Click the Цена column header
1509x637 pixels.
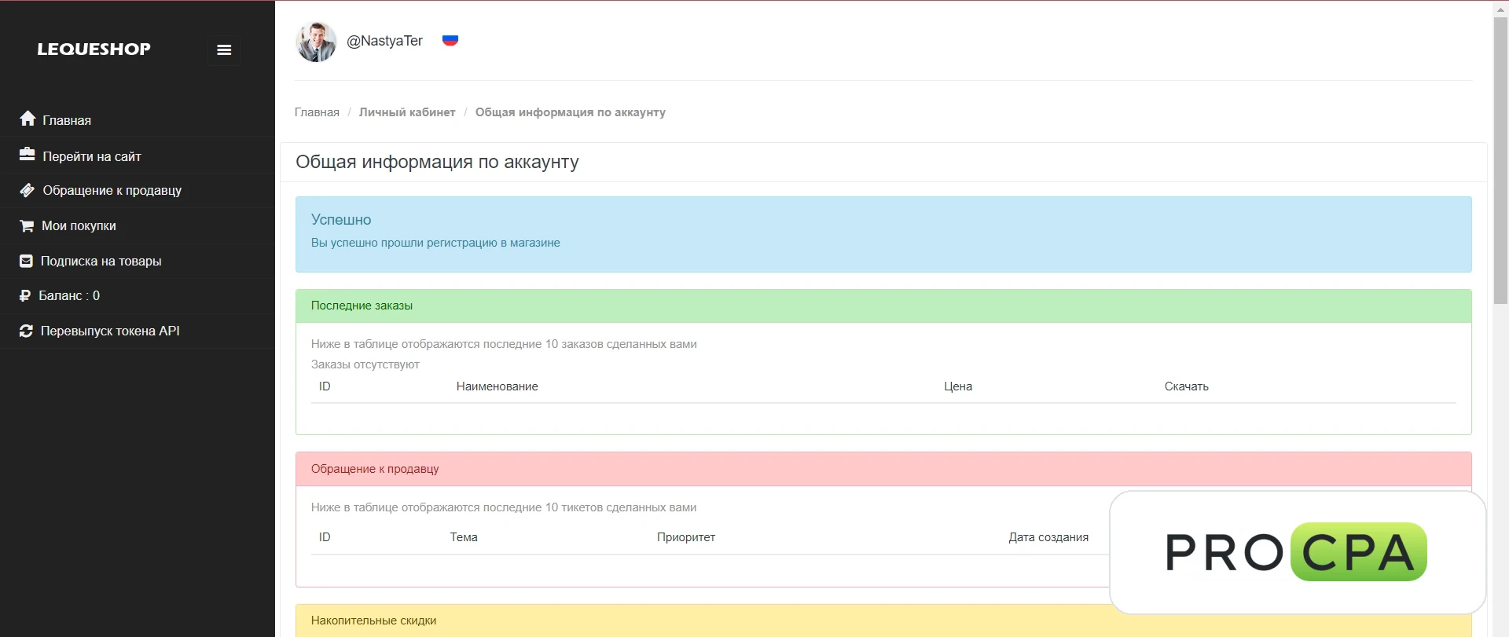[x=958, y=386]
